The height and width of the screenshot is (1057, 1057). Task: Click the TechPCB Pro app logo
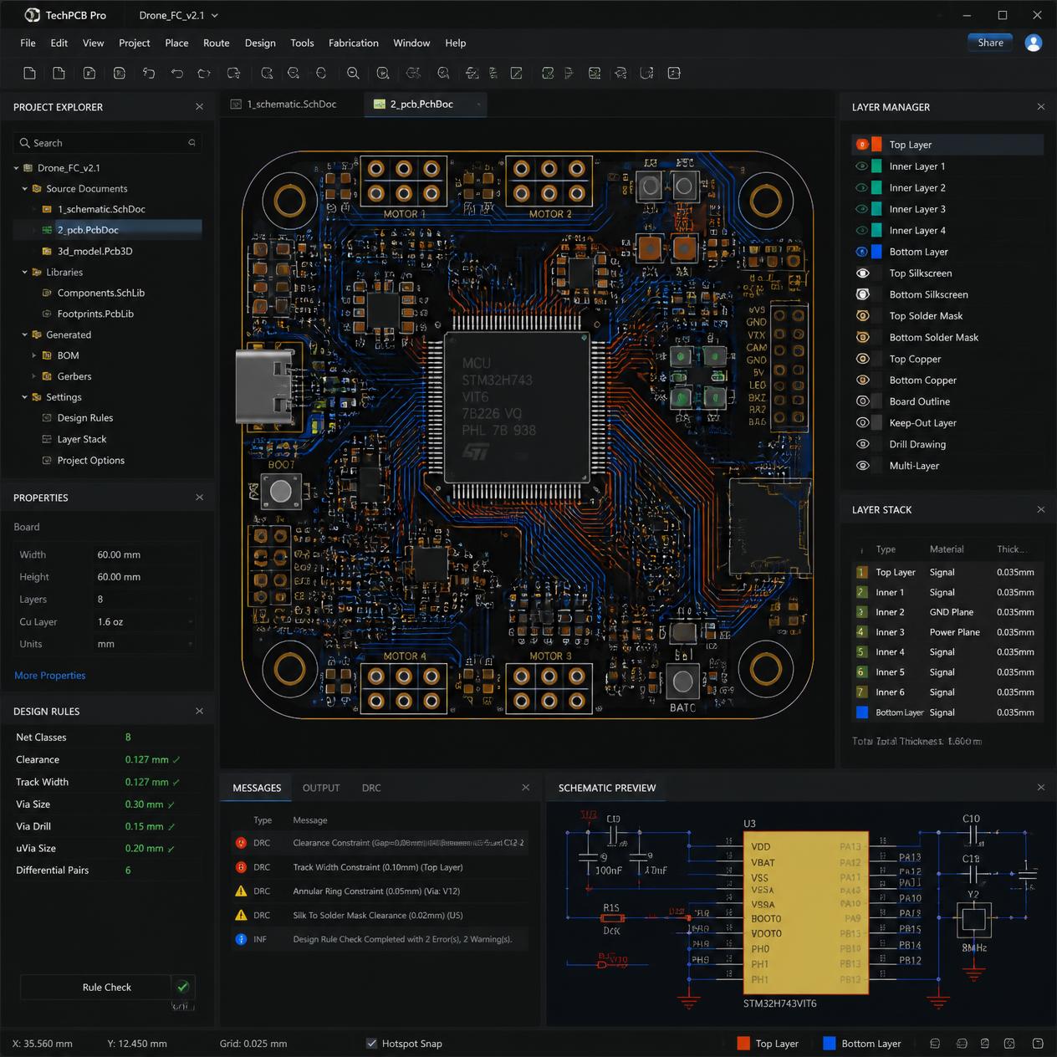[33, 15]
